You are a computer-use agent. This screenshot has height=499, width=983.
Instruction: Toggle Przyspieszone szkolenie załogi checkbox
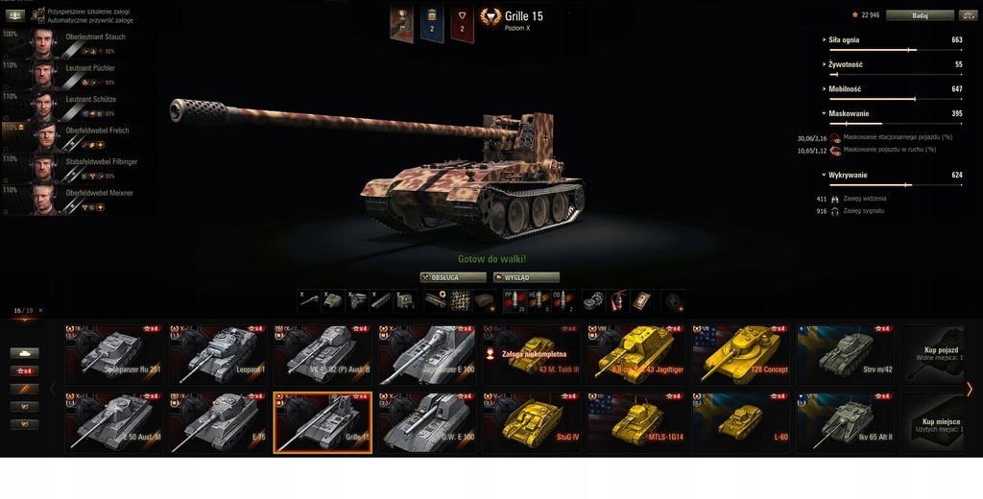coord(40,12)
